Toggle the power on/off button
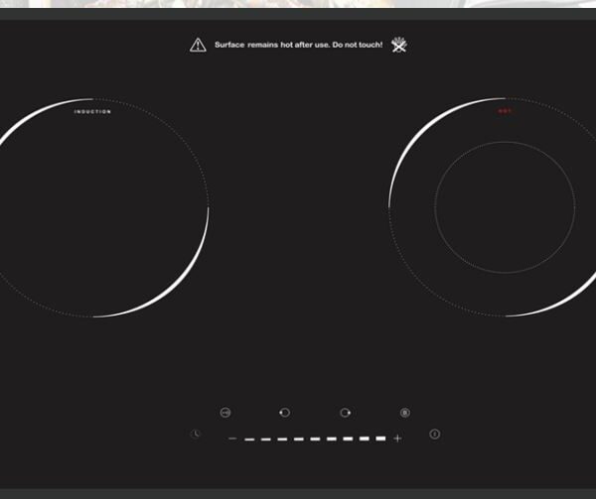Screen dimensions: 596x499 (x=434, y=435)
